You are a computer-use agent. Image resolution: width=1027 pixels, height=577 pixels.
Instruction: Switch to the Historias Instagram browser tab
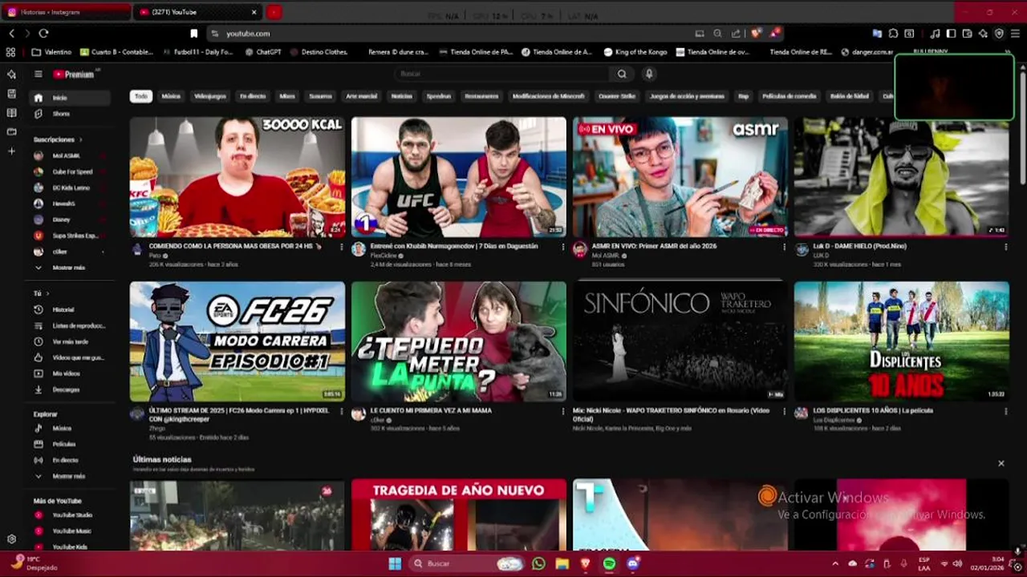coord(66,12)
